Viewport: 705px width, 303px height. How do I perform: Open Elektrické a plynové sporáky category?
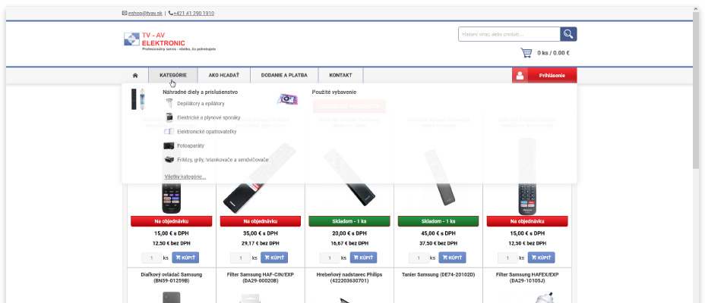pyautogui.click(x=209, y=117)
